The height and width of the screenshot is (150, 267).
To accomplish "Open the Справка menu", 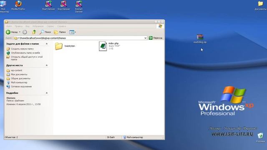I will [x=61, y=26].
